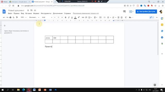Activate paint format tool

click(17, 17)
